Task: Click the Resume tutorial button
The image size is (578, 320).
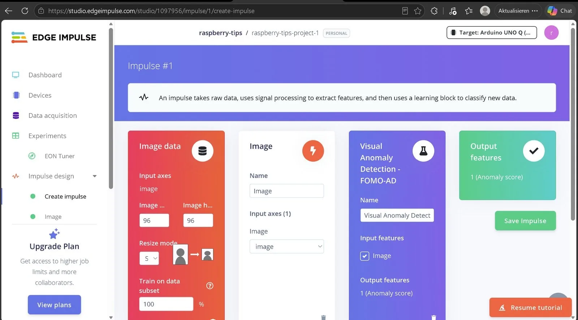Action: (x=531, y=307)
